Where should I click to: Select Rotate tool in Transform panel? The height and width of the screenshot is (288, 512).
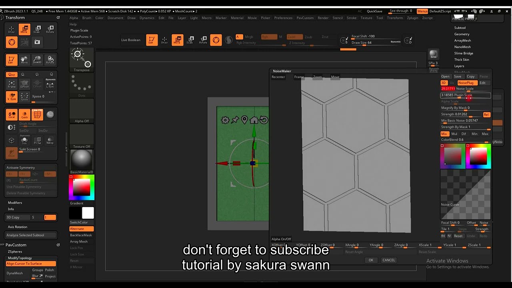pyautogui.click(x=50, y=29)
